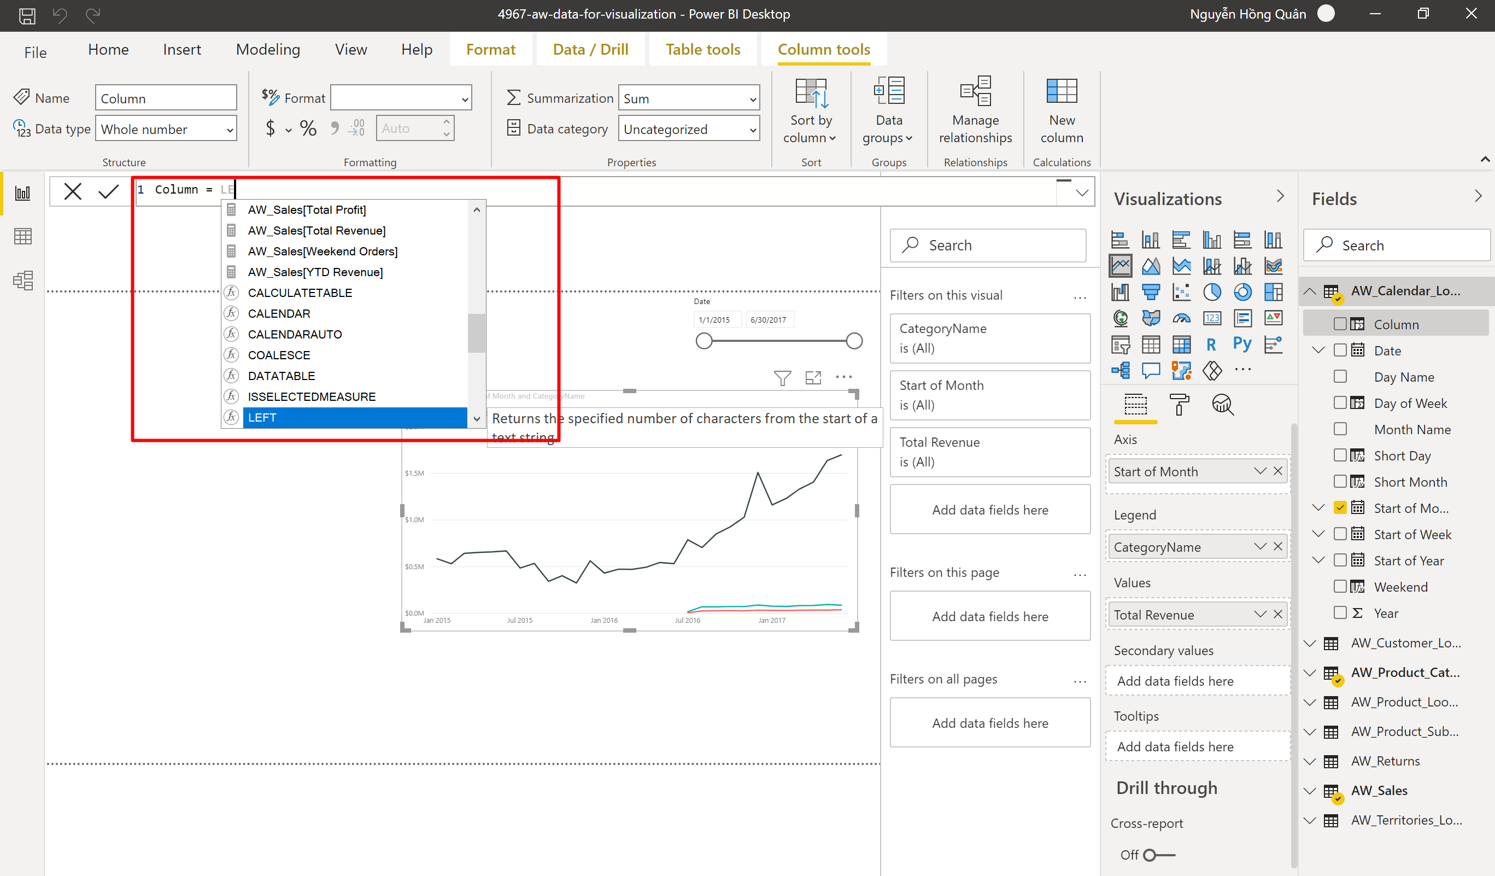Image resolution: width=1495 pixels, height=876 pixels.
Task: Select the donut chart visualization
Action: (x=1243, y=292)
